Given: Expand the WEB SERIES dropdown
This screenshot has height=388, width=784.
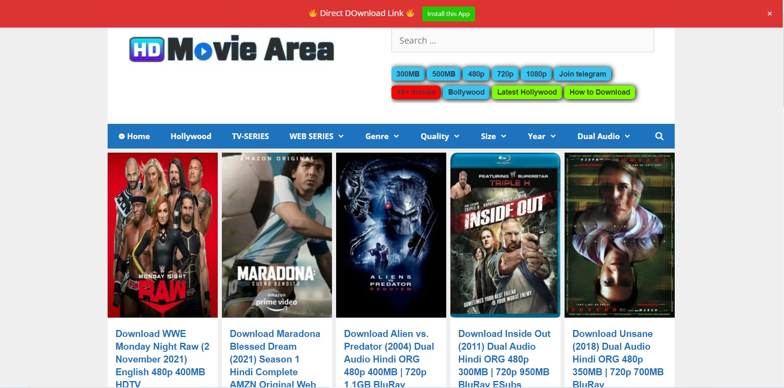Looking at the screenshot, I should [316, 136].
